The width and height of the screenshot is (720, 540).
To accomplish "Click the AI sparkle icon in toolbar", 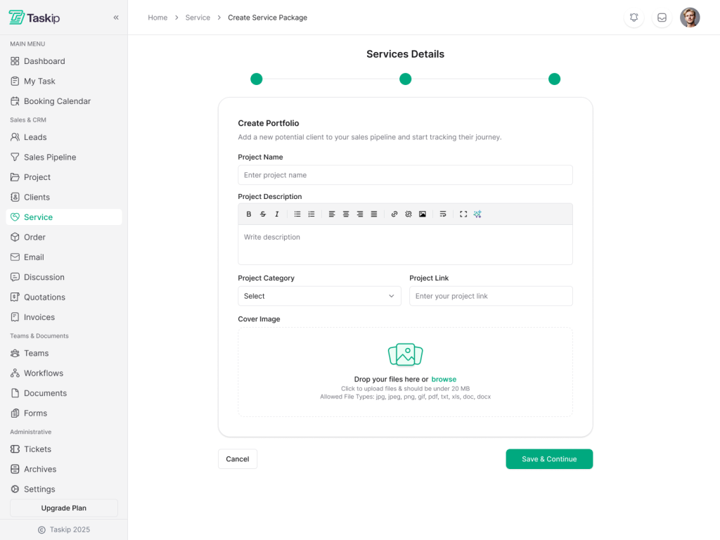I will pyautogui.click(x=477, y=214).
